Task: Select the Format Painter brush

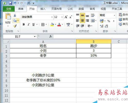Action: 15,26
